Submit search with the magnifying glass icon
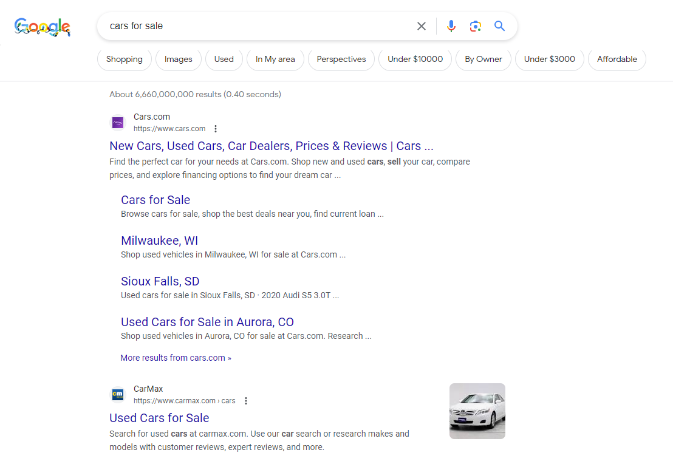The width and height of the screenshot is (673, 464). 499,26
